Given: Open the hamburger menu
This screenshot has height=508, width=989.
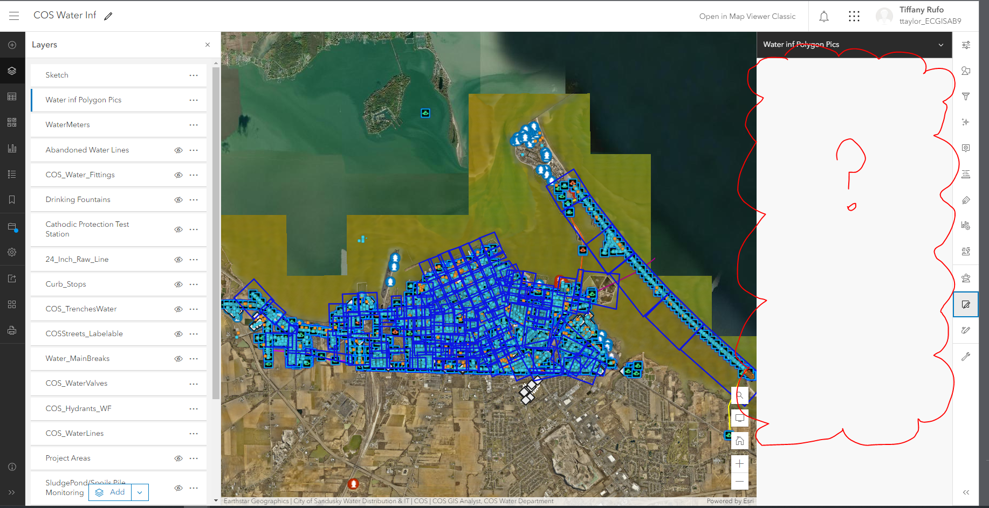Looking at the screenshot, I should click(13, 16).
